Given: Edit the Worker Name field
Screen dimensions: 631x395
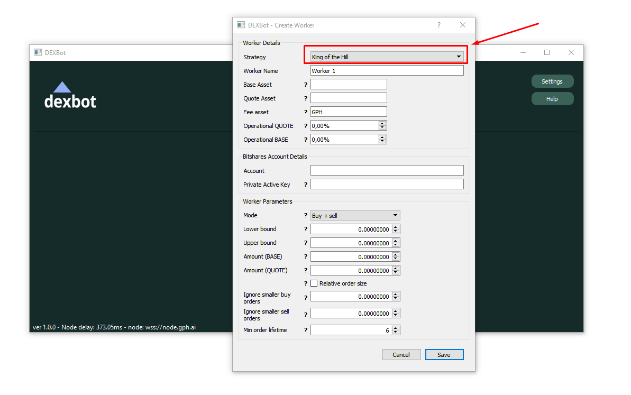Looking at the screenshot, I should click(387, 70).
